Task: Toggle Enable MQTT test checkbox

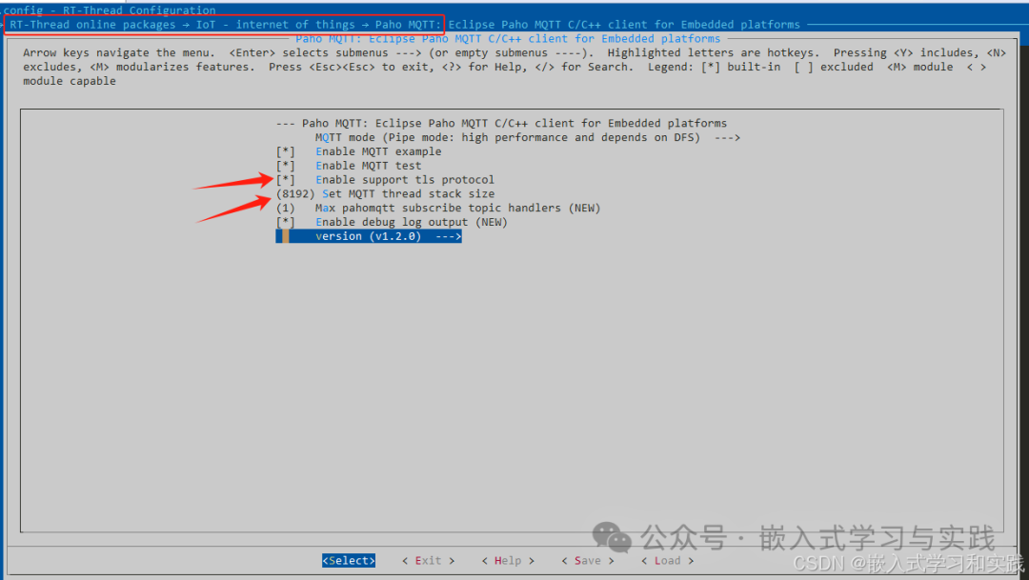Action: click(286, 166)
